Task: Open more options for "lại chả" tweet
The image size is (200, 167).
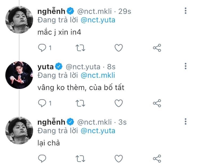Action: (186, 122)
